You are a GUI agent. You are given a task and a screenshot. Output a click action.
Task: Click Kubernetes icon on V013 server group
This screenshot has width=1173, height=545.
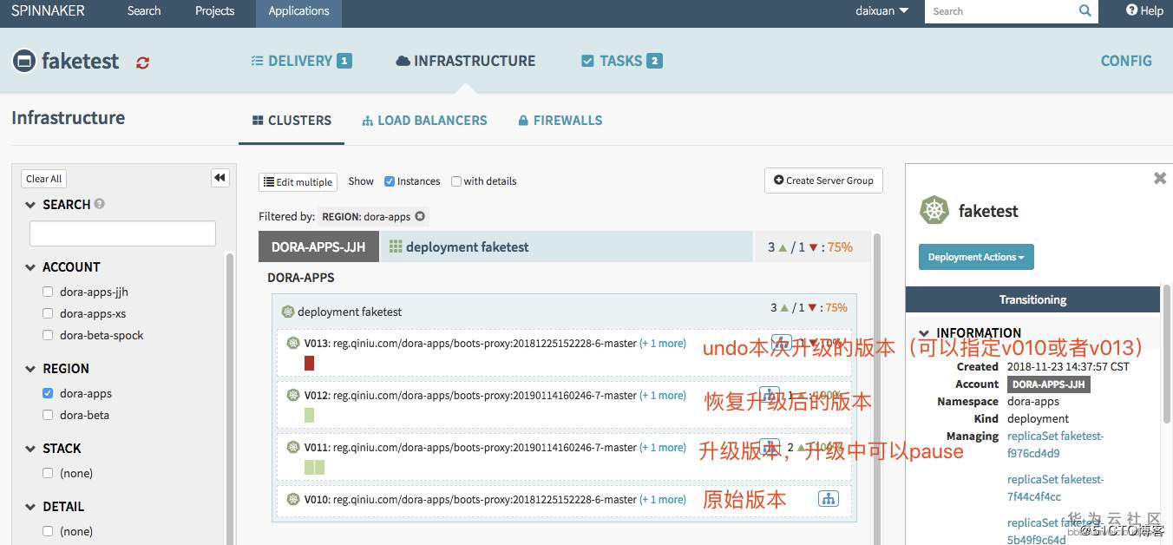(293, 343)
